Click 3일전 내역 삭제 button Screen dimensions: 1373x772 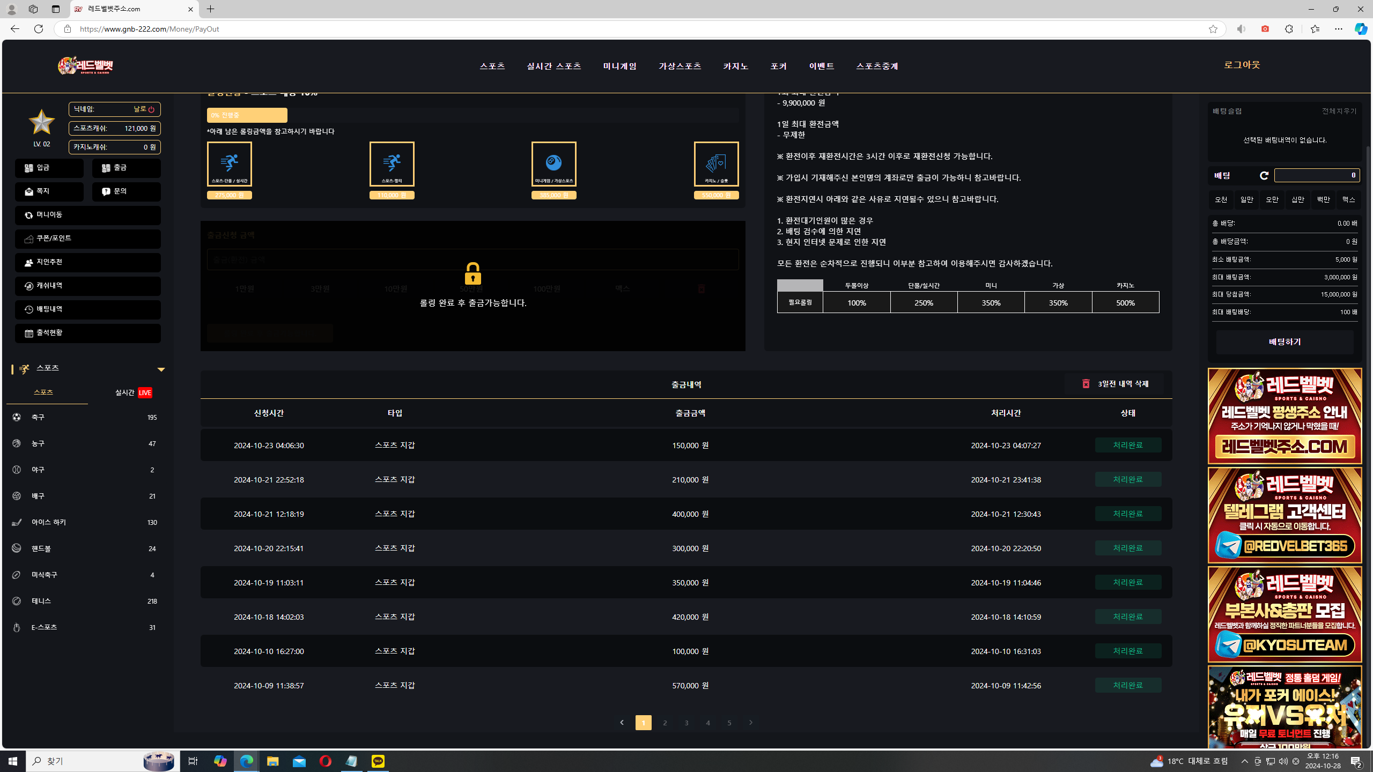point(1114,384)
